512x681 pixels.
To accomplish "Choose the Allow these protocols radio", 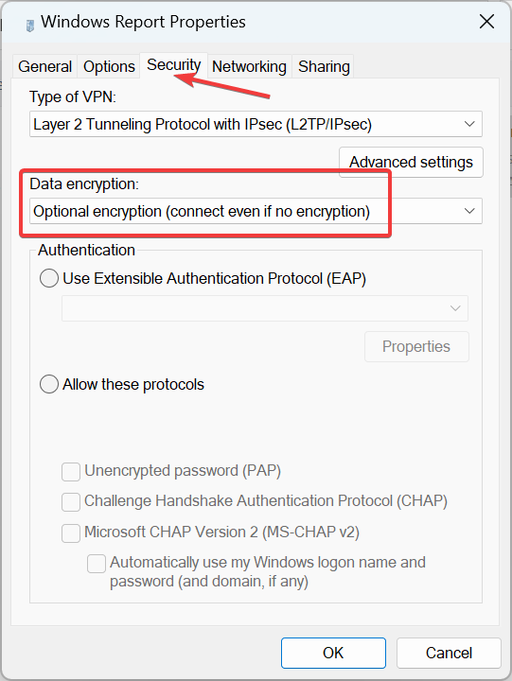I will [x=49, y=384].
